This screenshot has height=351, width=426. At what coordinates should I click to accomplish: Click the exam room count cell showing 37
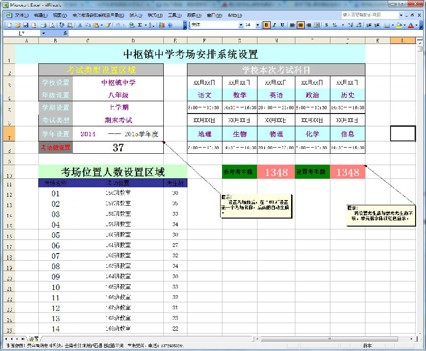[118, 148]
